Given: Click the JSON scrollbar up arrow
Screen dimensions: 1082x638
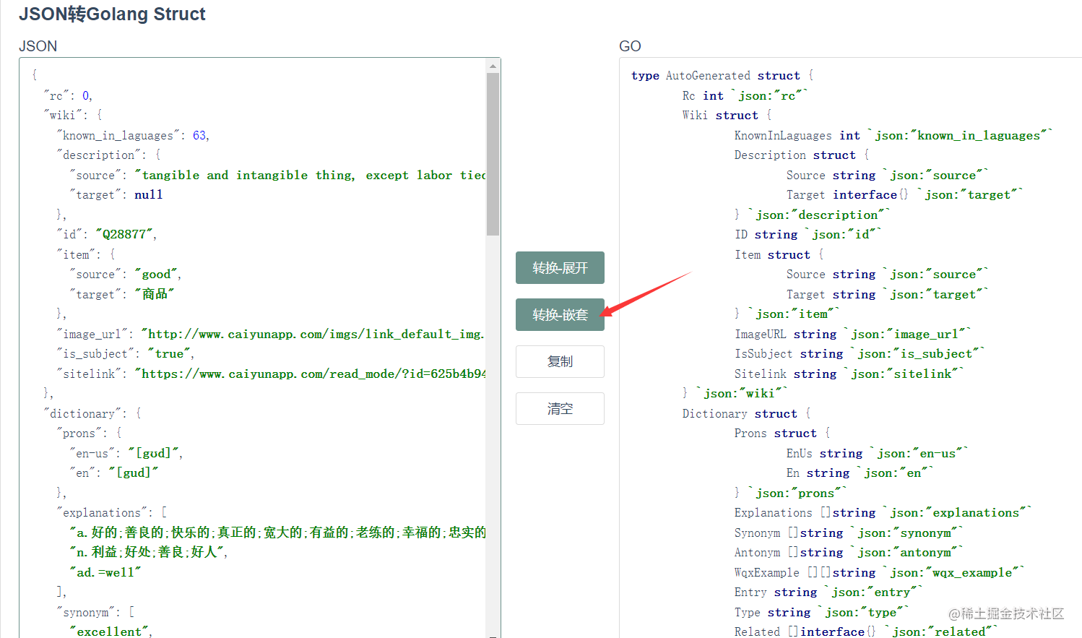Looking at the screenshot, I should tap(493, 66).
